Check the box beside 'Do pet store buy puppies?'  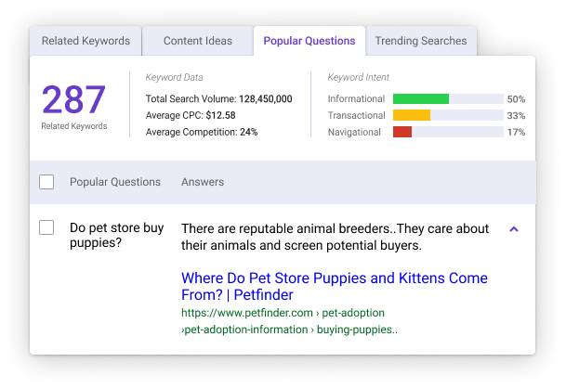pos(46,227)
